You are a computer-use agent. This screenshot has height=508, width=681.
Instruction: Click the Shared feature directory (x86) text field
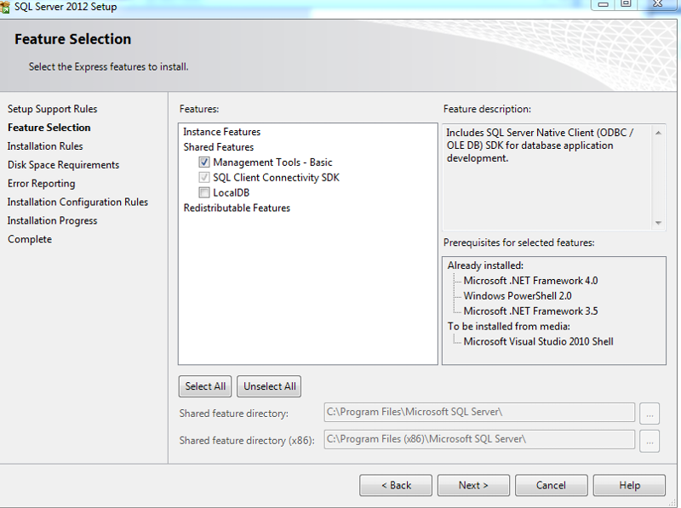point(479,439)
